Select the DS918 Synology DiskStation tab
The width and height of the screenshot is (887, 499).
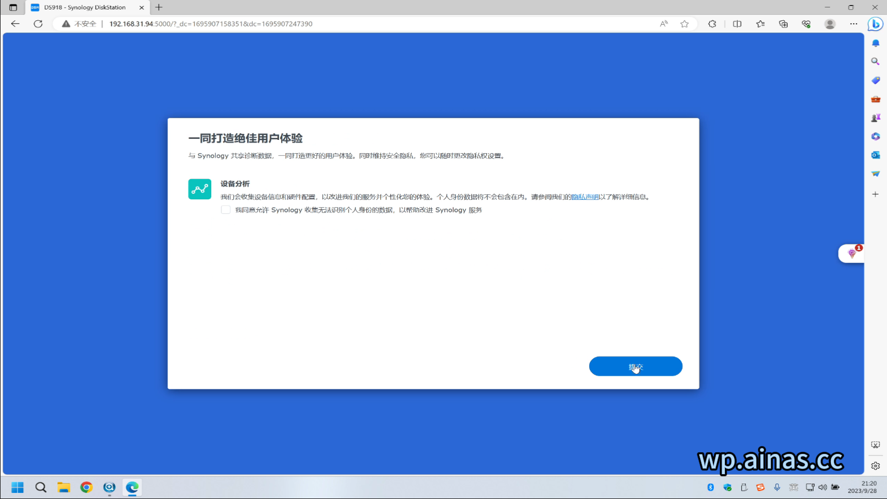click(85, 7)
